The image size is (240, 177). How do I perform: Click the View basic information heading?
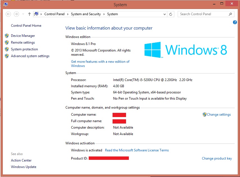point(109,28)
